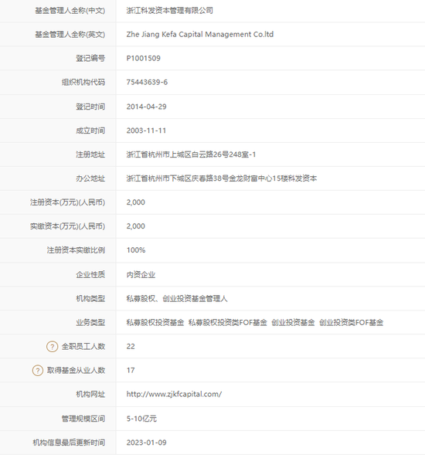
Task: Click the 机构类型 row label
Action: click(90, 299)
